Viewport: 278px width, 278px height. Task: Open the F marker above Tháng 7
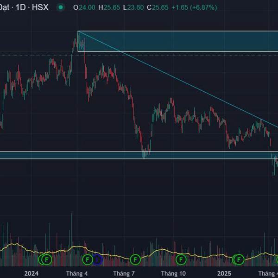pos(135,260)
